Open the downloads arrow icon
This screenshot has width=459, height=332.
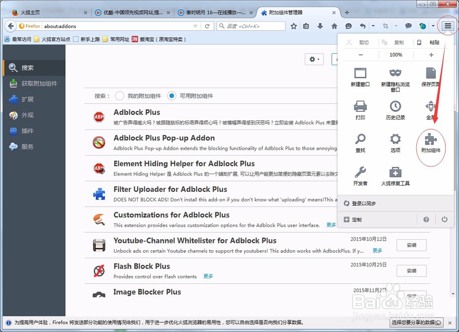tap(320, 26)
